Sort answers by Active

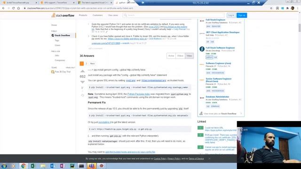tap(171, 56)
